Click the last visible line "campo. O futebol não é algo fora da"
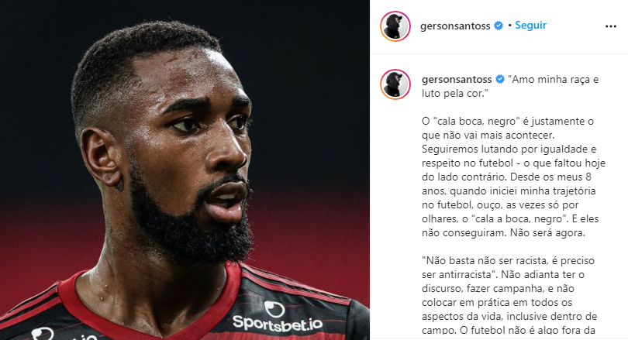628x340 pixels. point(509,331)
